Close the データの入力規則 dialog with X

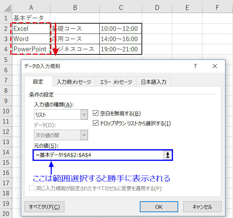pos(215,66)
